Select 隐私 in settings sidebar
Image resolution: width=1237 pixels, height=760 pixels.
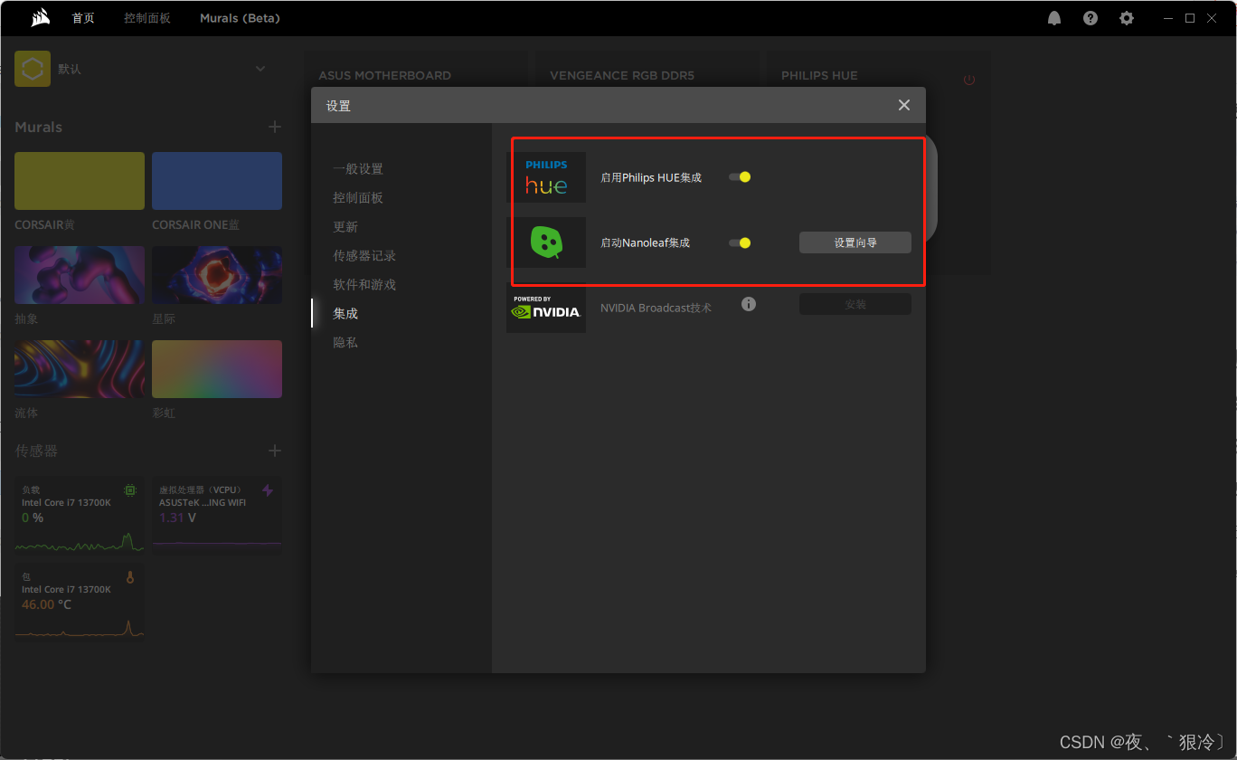coord(345,342)
